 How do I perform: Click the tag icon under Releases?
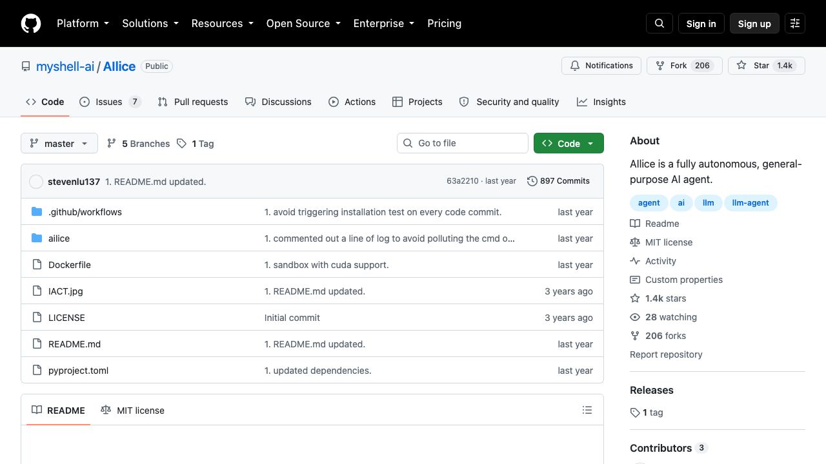[635, 412]
